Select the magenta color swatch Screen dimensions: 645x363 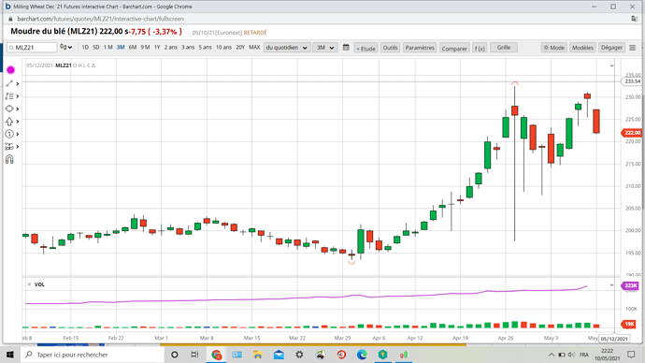click(10, 70)
